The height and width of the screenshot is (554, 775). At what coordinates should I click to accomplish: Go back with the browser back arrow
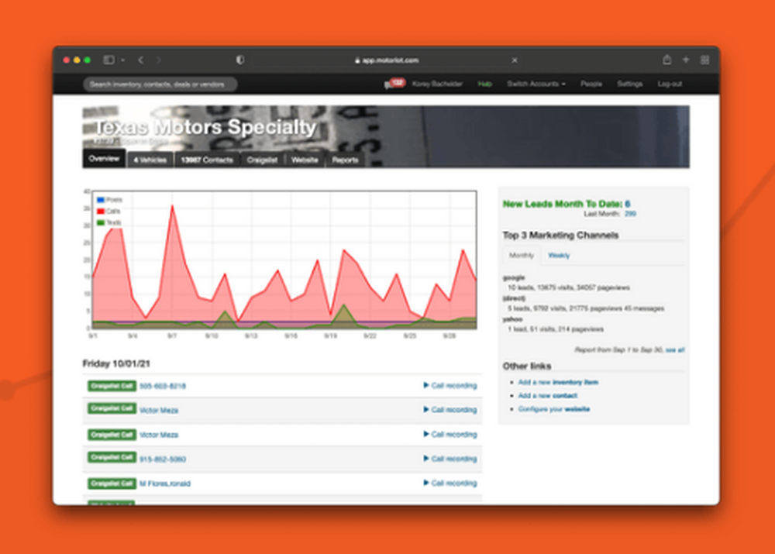[141, 60]
